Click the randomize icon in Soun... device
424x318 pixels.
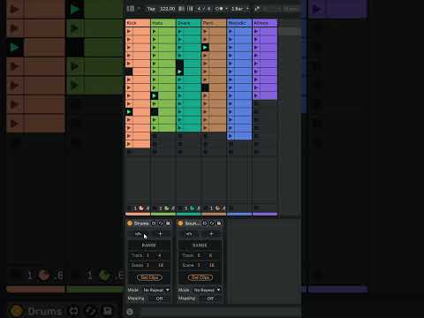[189, 234]
